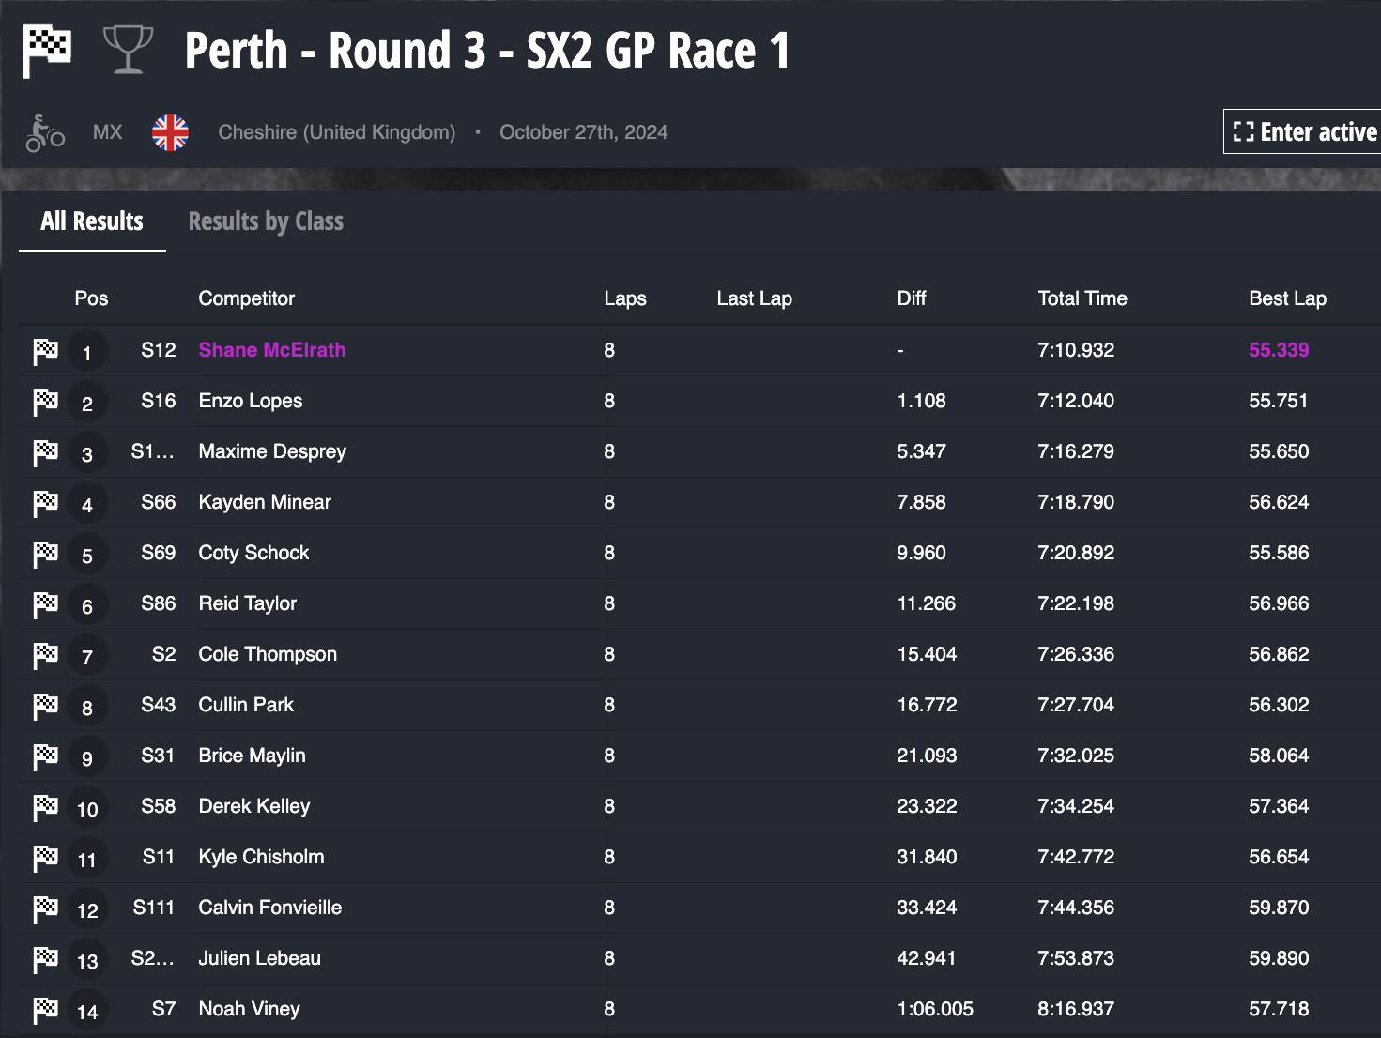Click the finish flag icon for Kayden Minear
Viewport: 1381px width, 1038px height.
pos(46,503)
